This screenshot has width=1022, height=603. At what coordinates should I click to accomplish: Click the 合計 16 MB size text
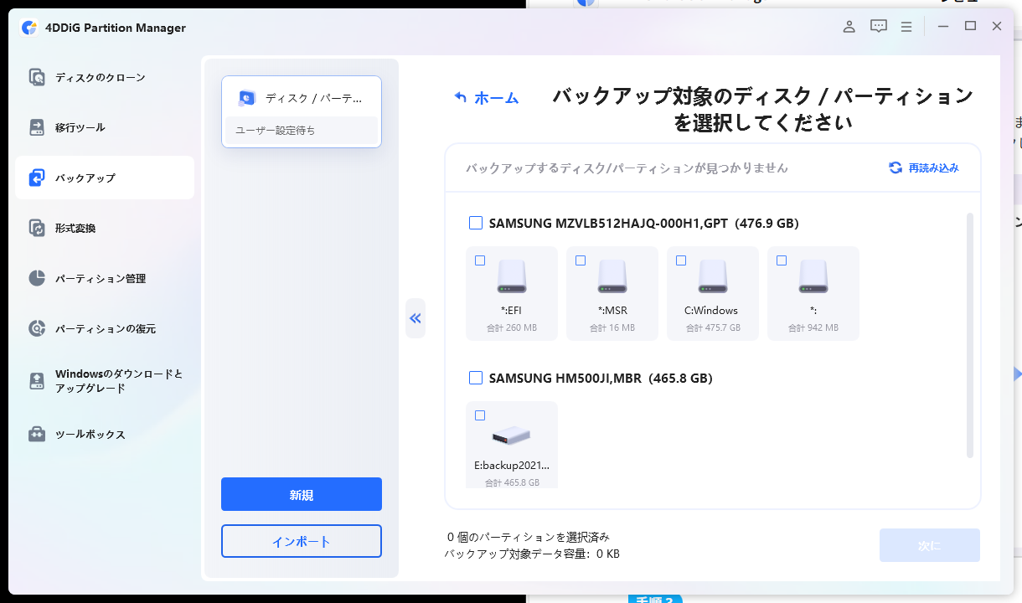pyautogui.click(x=612, y=327)
